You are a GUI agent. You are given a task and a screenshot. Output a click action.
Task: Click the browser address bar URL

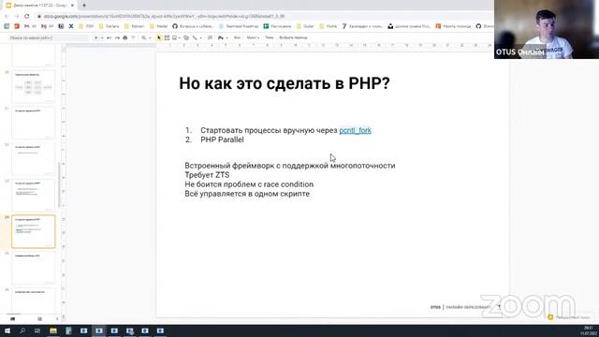165,17
